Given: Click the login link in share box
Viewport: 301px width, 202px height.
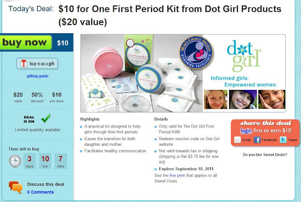Looking at the screenshot, I should click(246, 131).
